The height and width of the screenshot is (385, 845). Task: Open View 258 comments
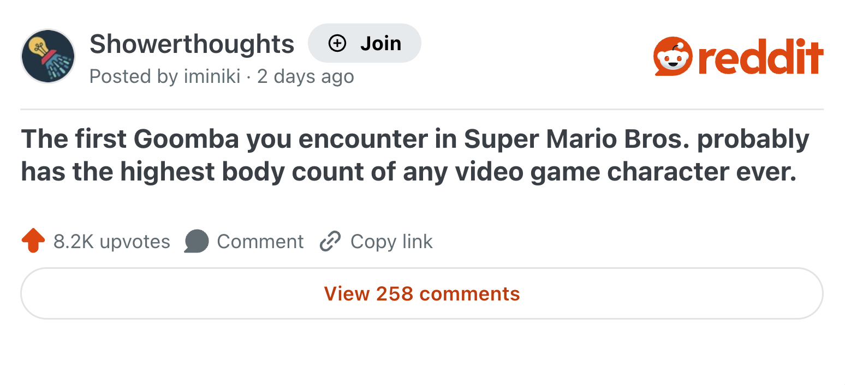coord(422,293)
